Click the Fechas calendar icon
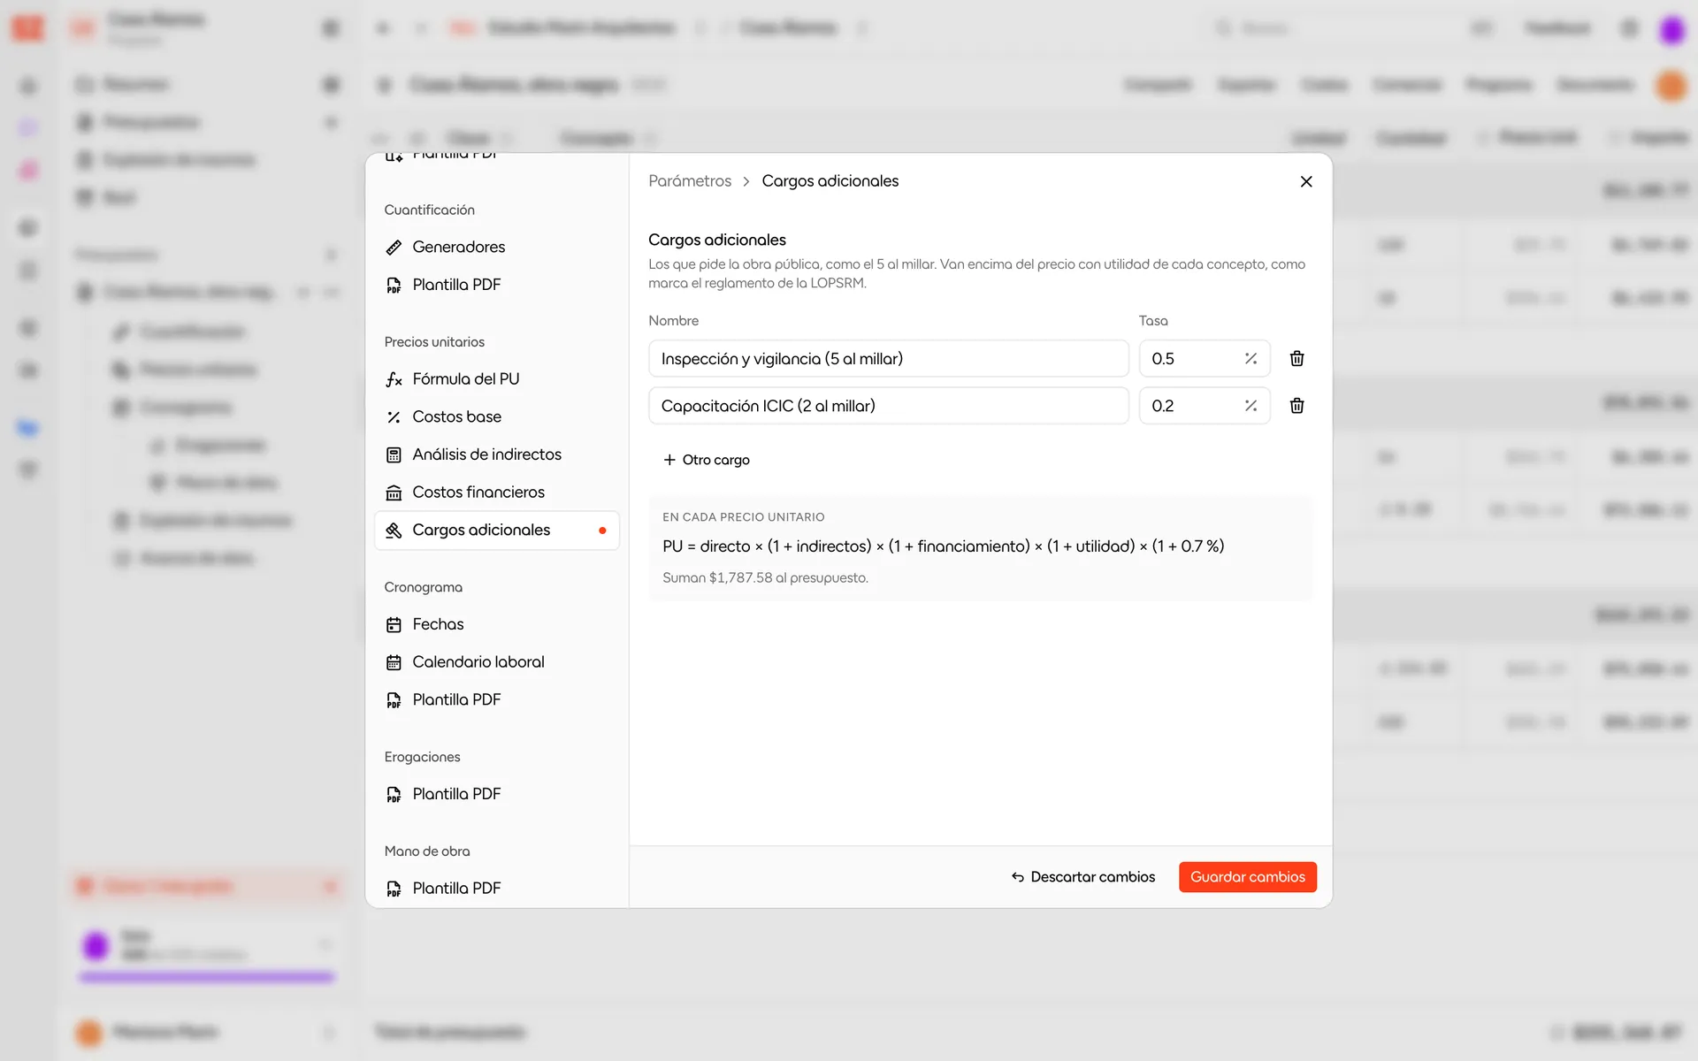1698x1061 pixels. pyautogui.click(x=394, y=625)
